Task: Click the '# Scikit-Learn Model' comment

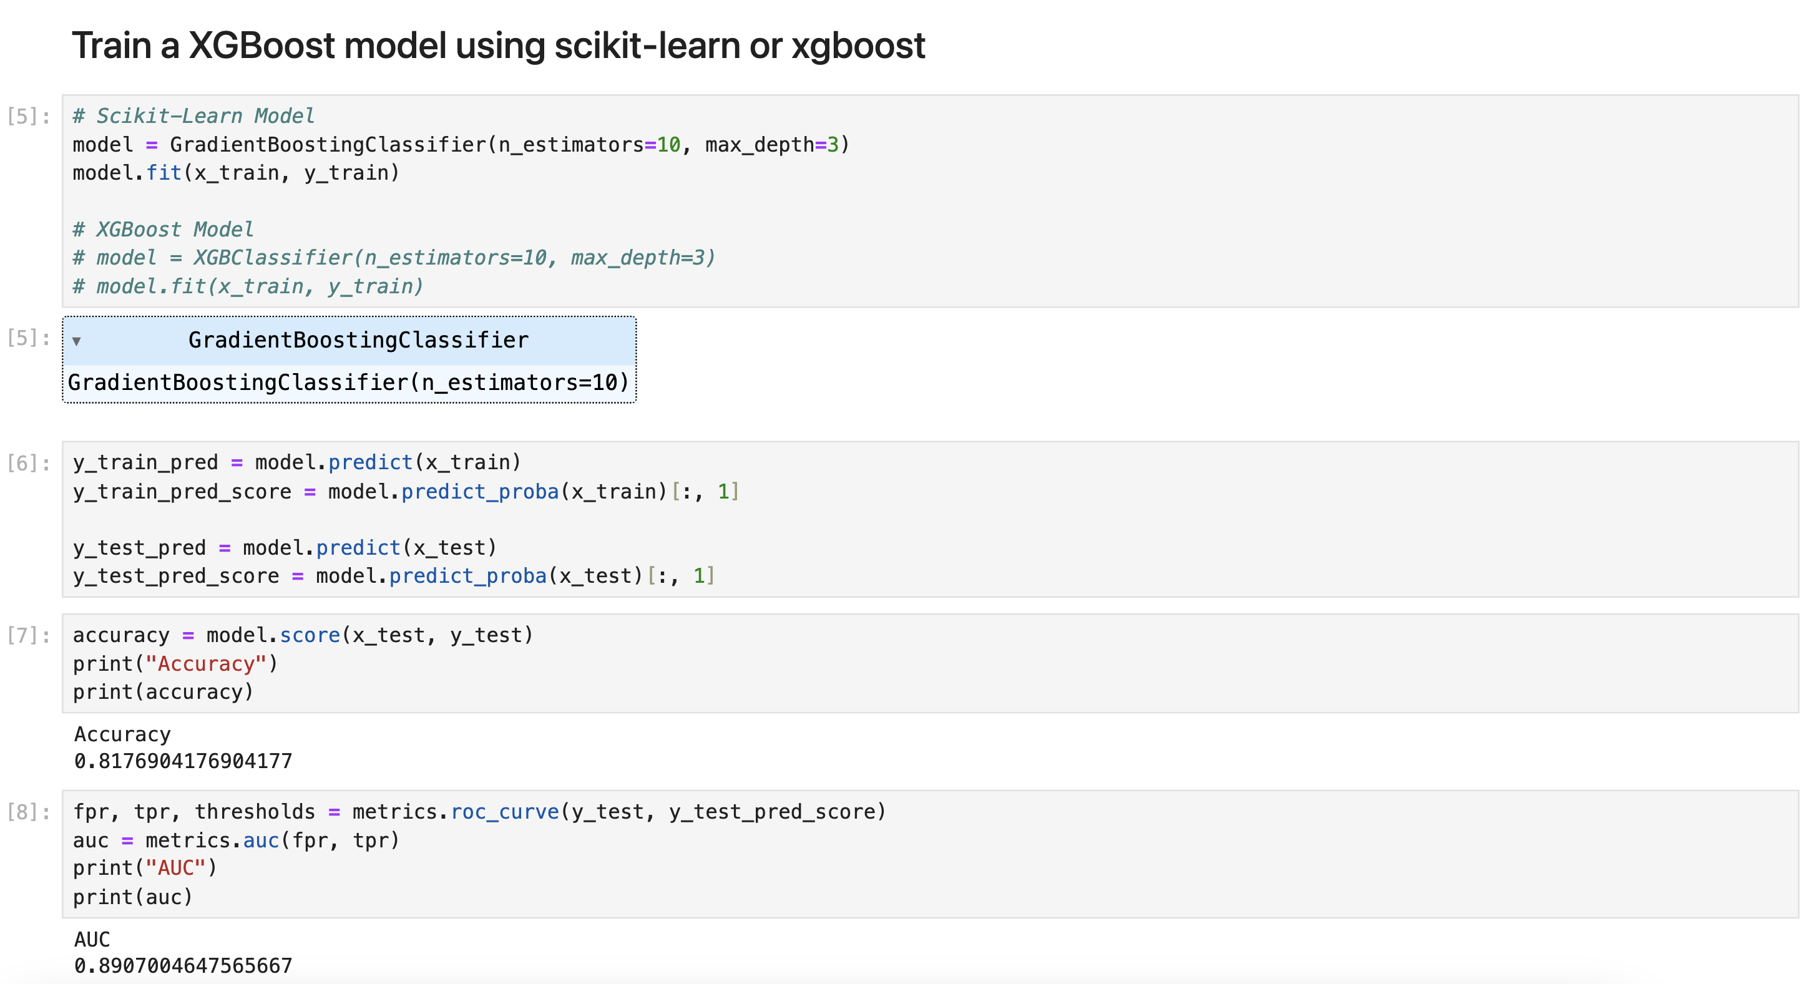Action: 193,116
